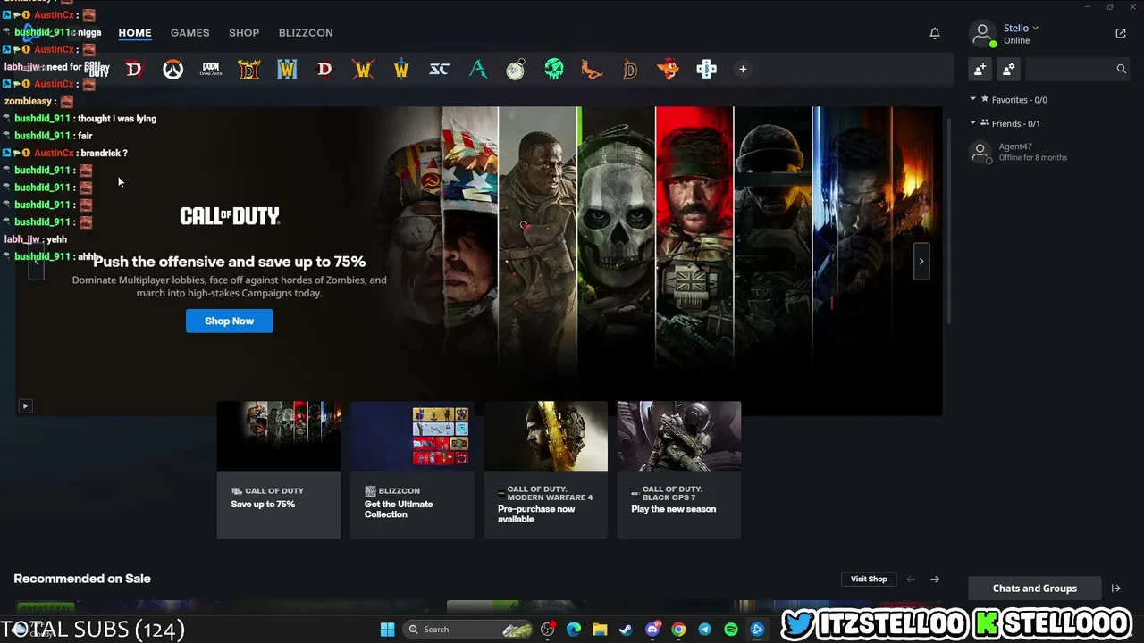1144x643 pixels.
Task: Collapse the Friends - 0/1 group
Action: (973, 123)
